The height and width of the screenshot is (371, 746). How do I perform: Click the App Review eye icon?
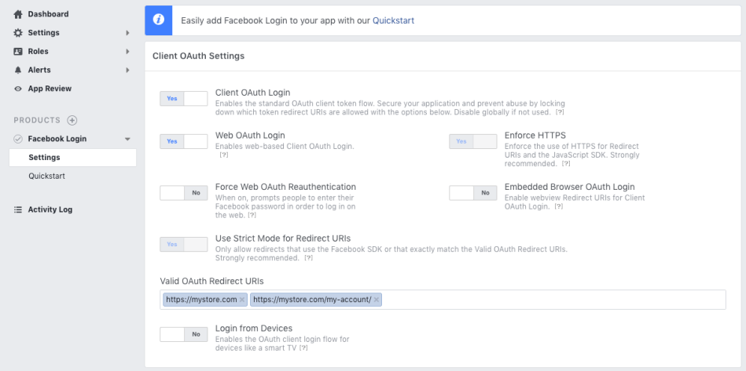pyautogui.click(x=18, y=89)
